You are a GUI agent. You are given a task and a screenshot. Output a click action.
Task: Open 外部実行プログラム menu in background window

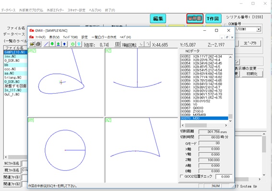tap(31, 10)
